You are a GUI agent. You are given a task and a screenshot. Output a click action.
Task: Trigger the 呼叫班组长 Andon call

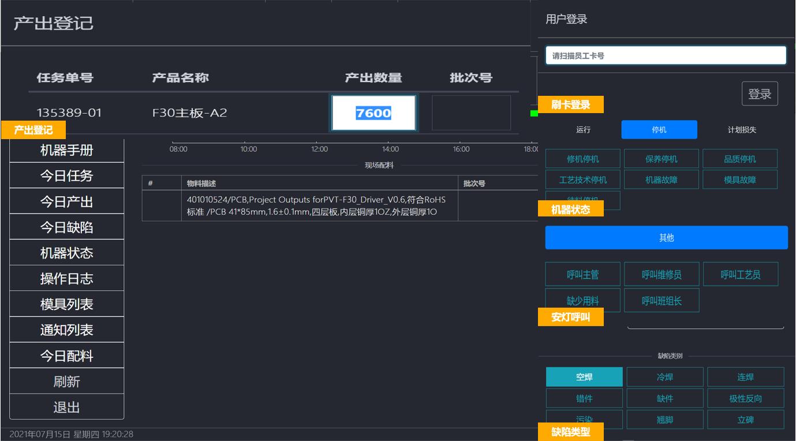(x=660, y=300)
